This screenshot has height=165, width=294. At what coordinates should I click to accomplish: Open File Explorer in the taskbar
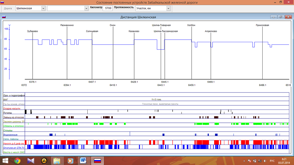57,161
